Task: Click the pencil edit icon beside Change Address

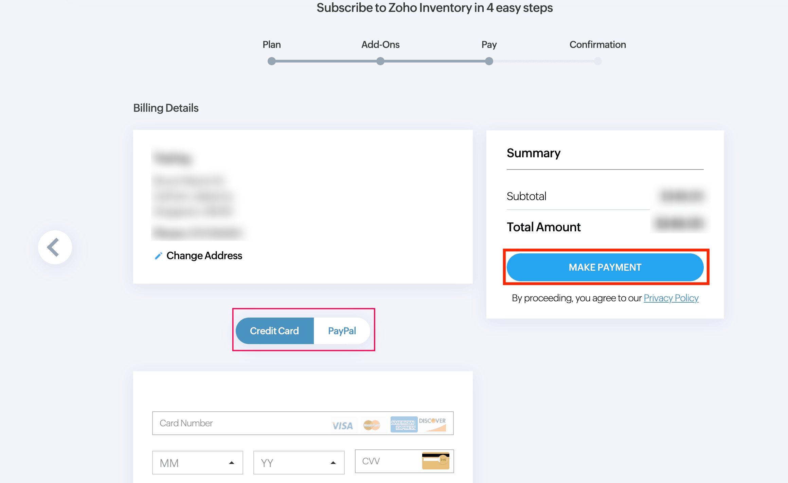Action: click(158, 256)
